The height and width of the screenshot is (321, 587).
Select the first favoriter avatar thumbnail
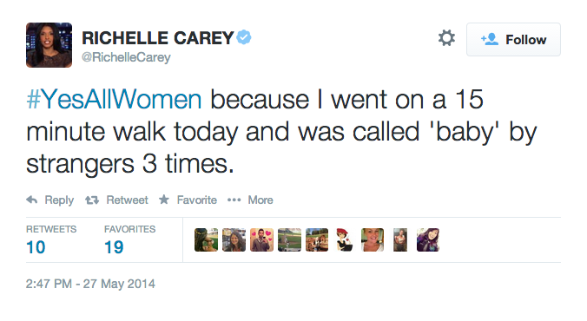tap(207, 239)
